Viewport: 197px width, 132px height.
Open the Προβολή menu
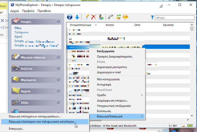click(28, 11)
